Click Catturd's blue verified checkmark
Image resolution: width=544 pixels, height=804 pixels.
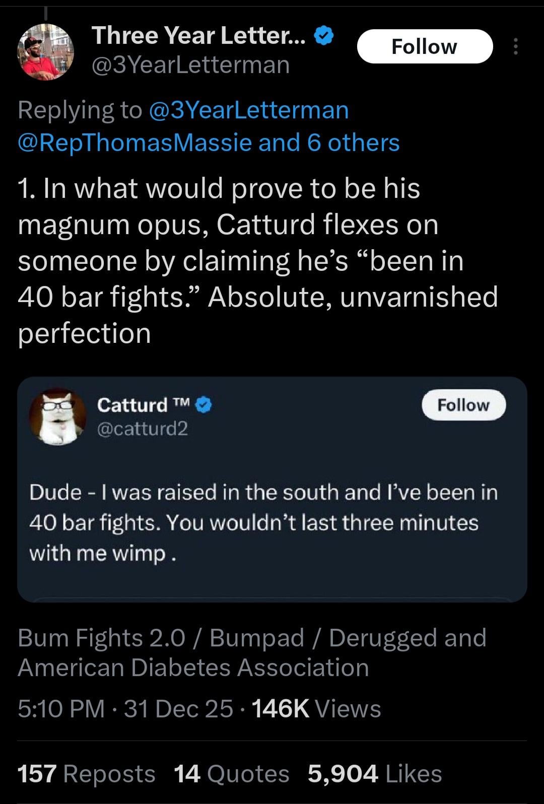tap(205, 405)
